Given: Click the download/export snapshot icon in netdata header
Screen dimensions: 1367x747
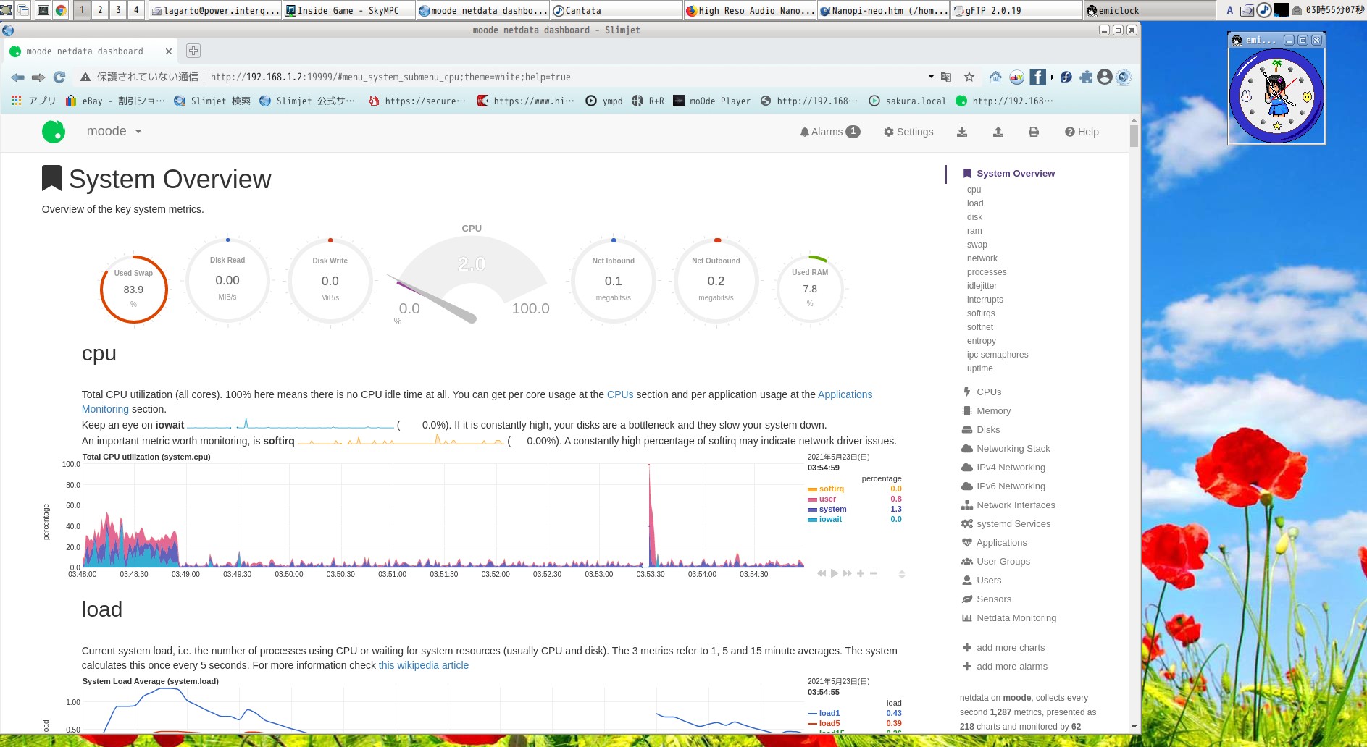Looking at the screenshot, I should [x=962, y=132].
